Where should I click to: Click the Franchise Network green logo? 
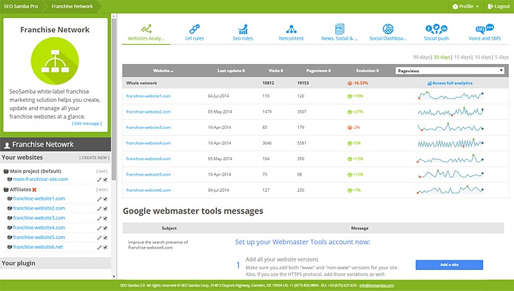(x=55, y=61)
